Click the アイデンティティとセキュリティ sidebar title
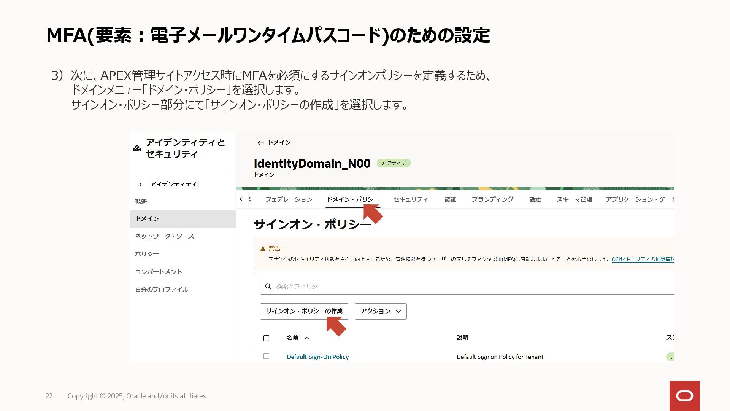 pyautogui.click(x=186, y=148)
